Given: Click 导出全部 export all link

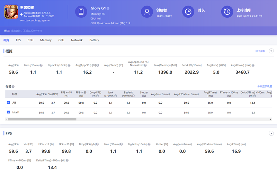Looking at the screenshot, I should [260, 51].
